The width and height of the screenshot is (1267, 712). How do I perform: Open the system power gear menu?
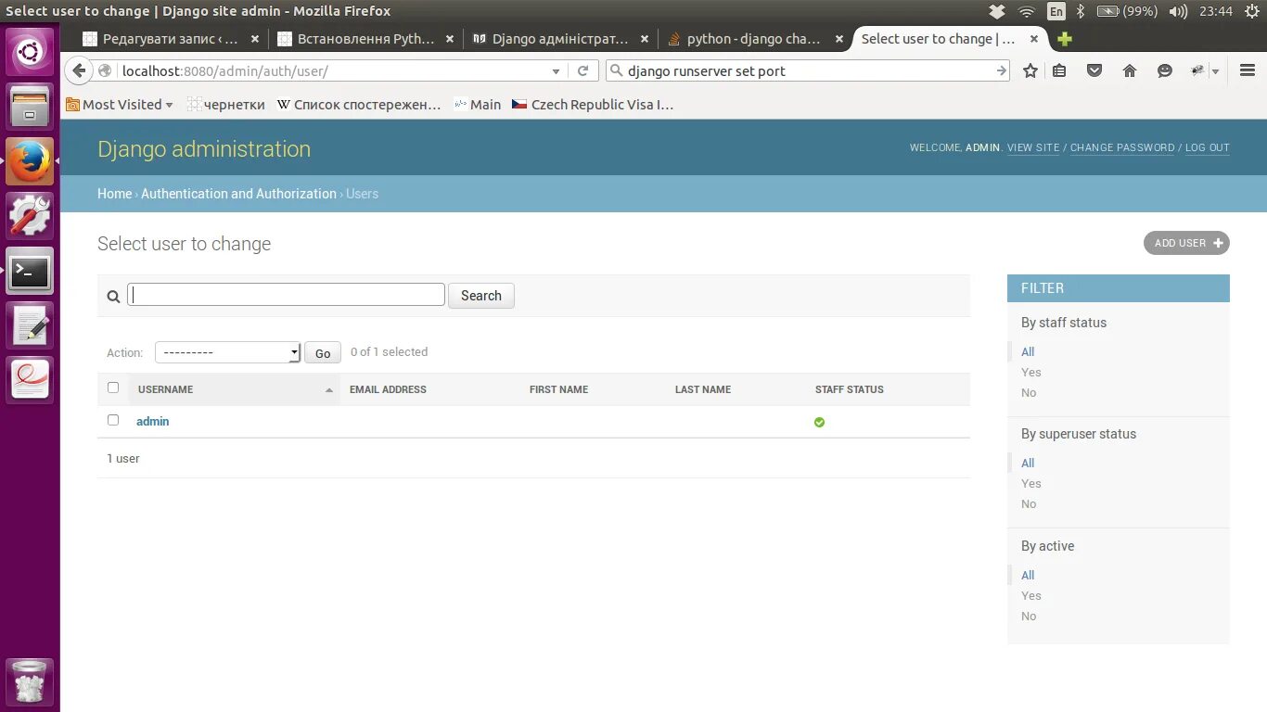(1250, 11)
